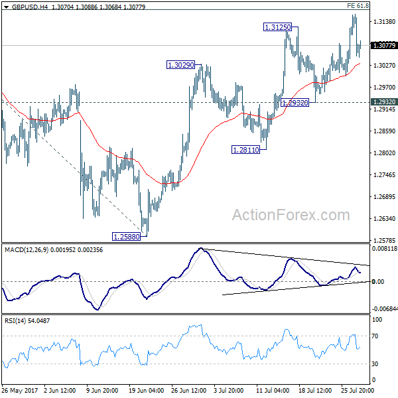
Task: Click the MACD peak near 26 Jun
Action: (200, 248)
